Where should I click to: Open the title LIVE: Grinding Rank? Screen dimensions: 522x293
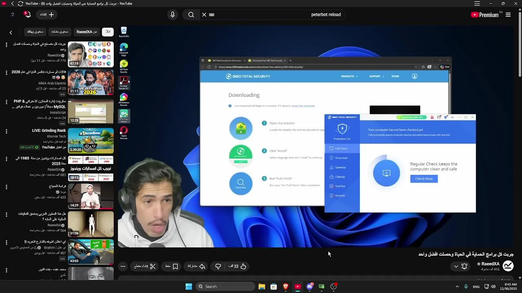(x=49, y=131)
